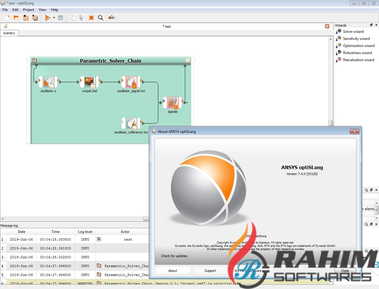Screen dimensions: 379x289
Task: Click the check status icon on Parametric_Solver_Chain header
Action: coord(187,61)
